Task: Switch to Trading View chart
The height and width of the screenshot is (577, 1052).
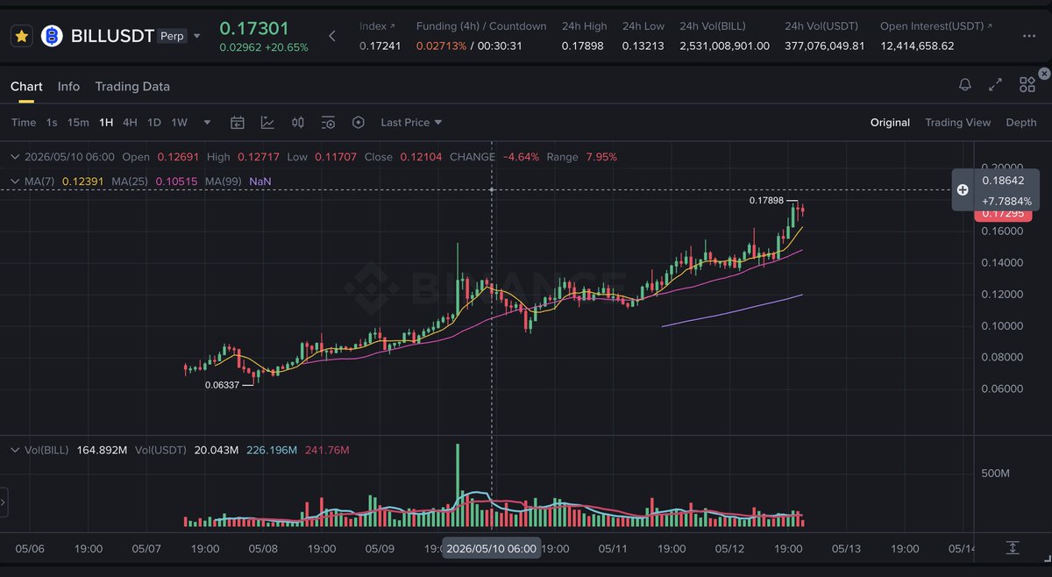Action: [x=957, y=122]
